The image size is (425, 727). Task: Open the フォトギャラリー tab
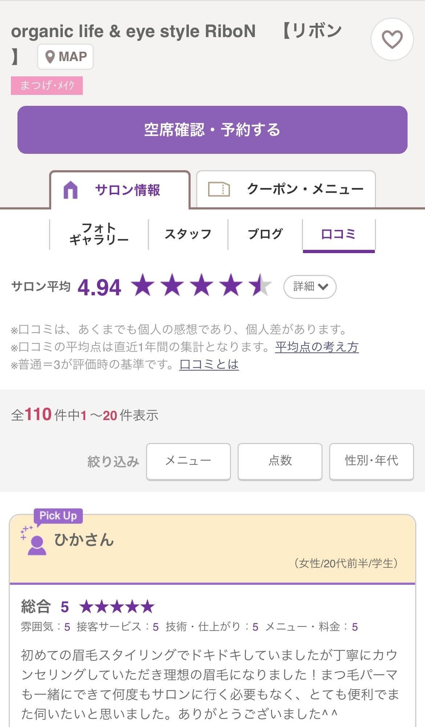click(x=99, y=234)
